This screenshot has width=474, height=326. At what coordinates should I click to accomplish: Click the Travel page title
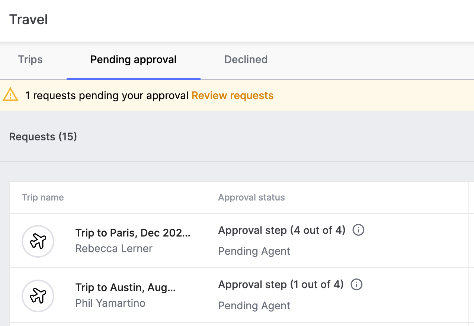click(29, 20)
